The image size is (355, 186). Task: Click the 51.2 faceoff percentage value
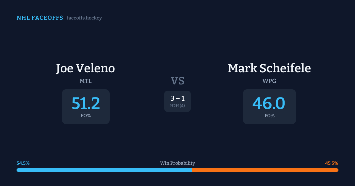click(85, 103)
